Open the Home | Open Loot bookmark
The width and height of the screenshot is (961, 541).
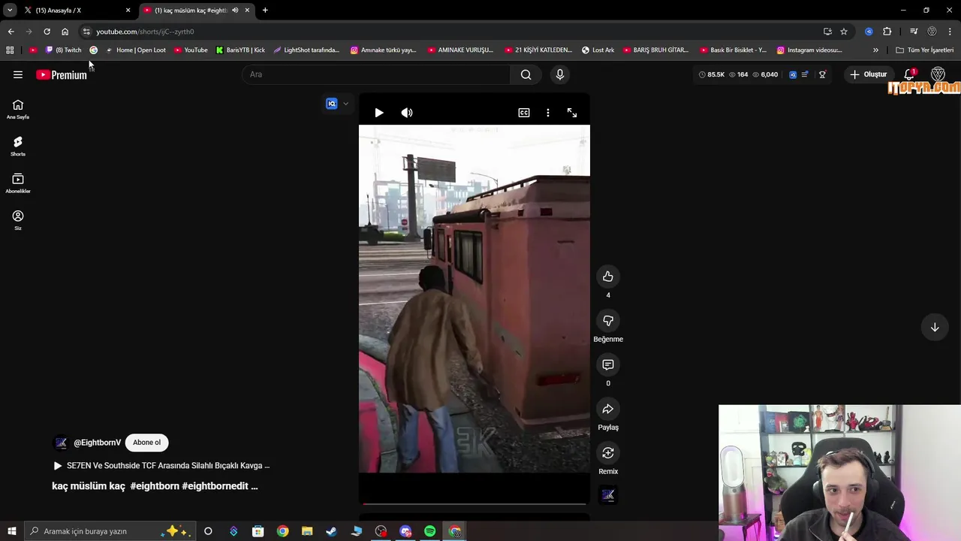pyautogui.click(x=135, y=50)
